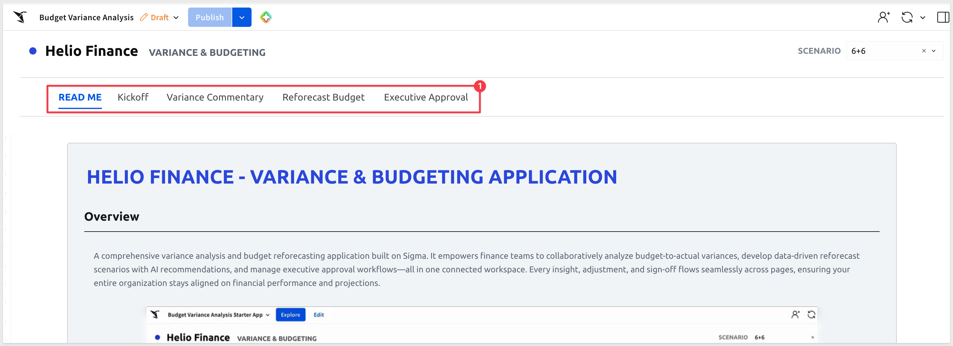The width and height of the screenshot is (953, 346).
Task: Expand the refresh options chevron
Action: tap(923, 17)
